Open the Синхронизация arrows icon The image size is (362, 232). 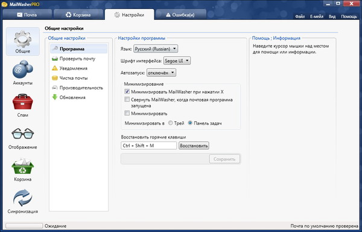coord(23,201)
